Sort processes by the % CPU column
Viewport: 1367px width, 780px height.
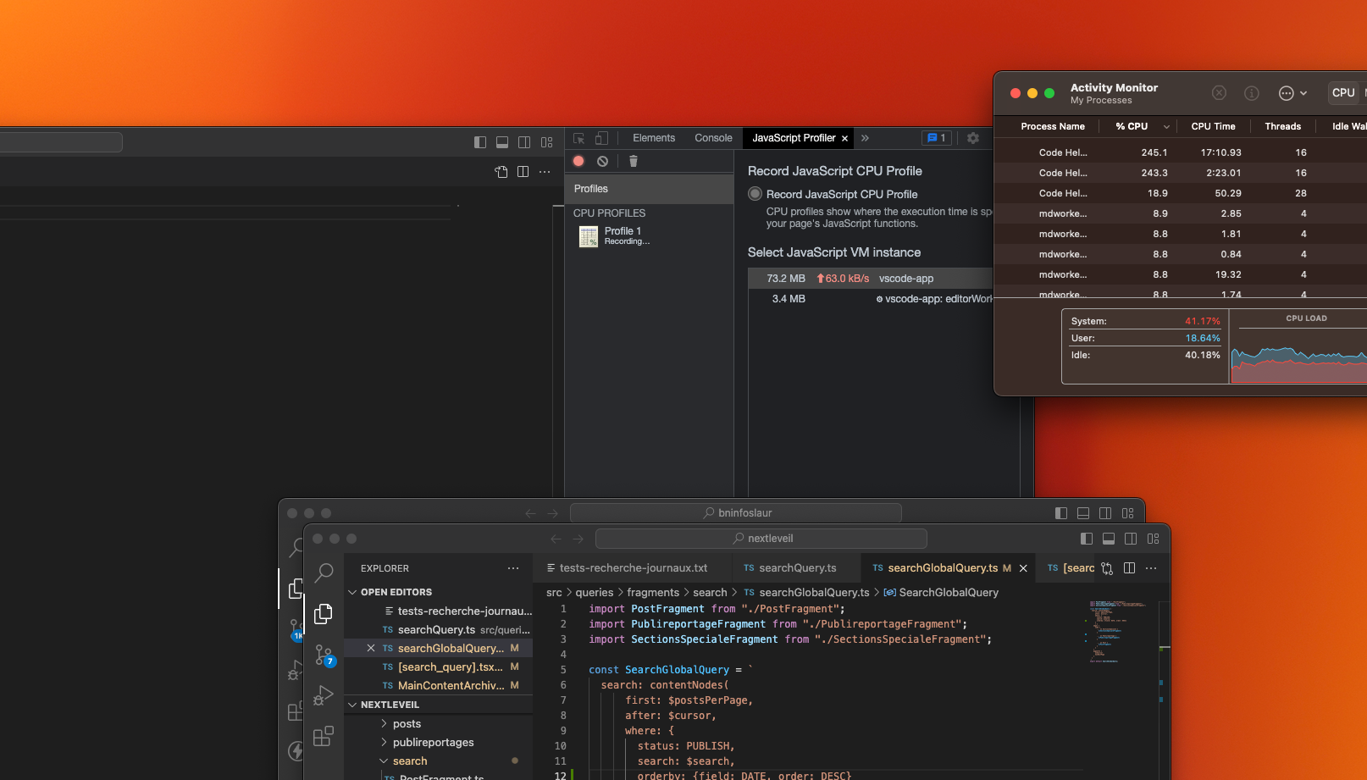(1132, 126)
